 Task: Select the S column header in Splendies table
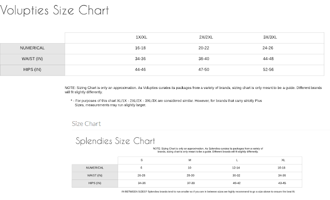[141, 160]
